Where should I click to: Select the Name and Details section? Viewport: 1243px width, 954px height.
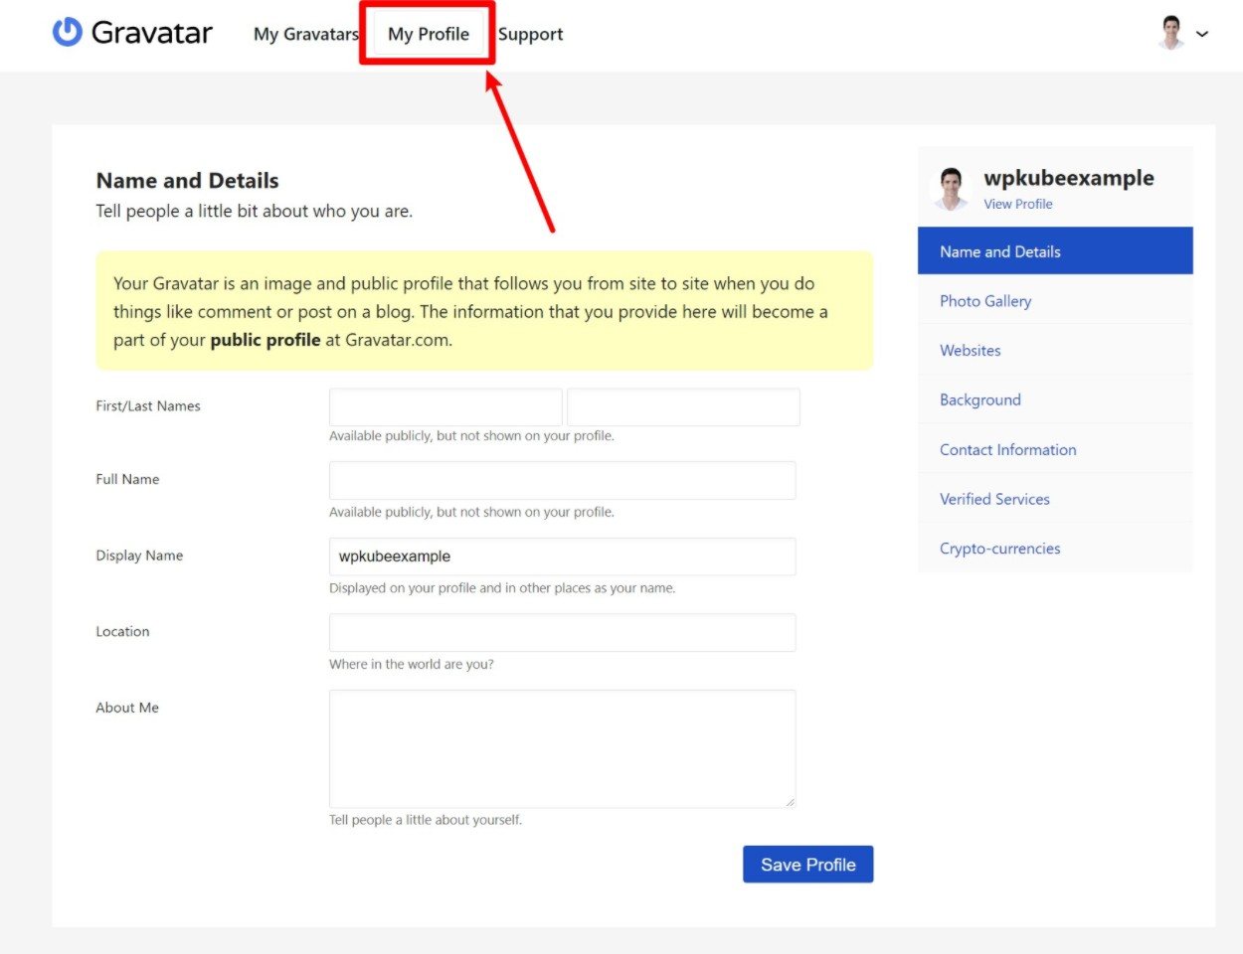coord(1055,251)
